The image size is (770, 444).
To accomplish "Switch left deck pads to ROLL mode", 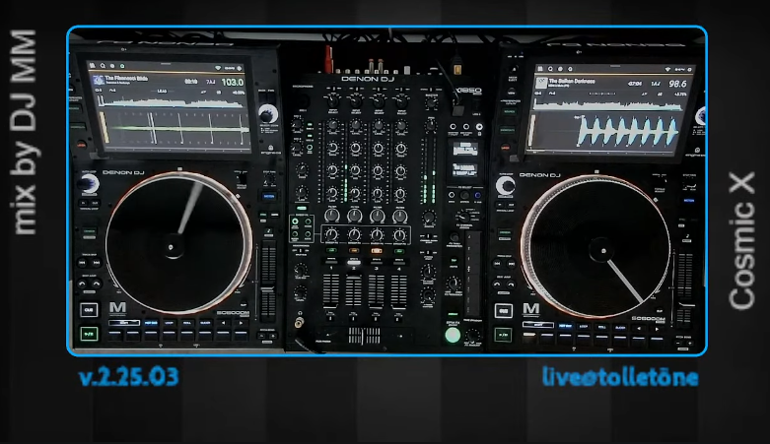I will pos(187,323).
